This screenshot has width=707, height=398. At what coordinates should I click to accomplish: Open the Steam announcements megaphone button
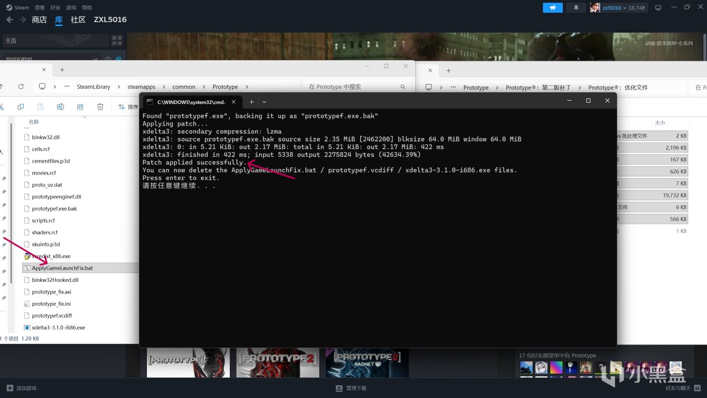[x=553, y=8]
